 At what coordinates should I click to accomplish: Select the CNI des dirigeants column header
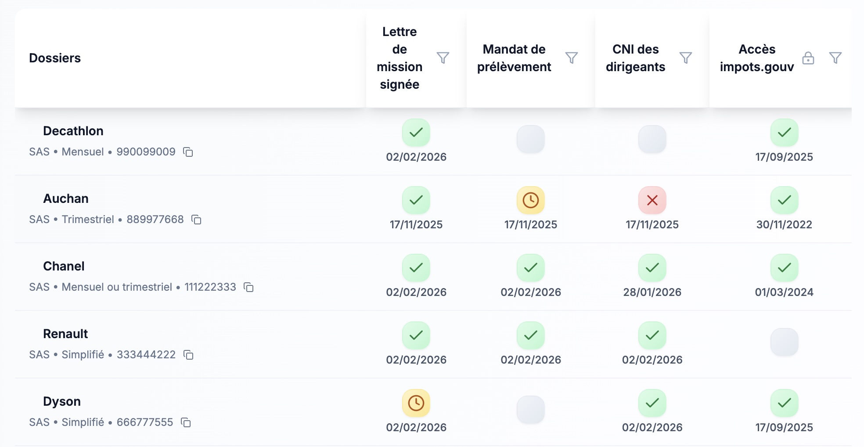(635, 58)
